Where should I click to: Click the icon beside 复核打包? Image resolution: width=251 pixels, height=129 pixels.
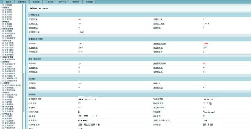click(3, 99)
